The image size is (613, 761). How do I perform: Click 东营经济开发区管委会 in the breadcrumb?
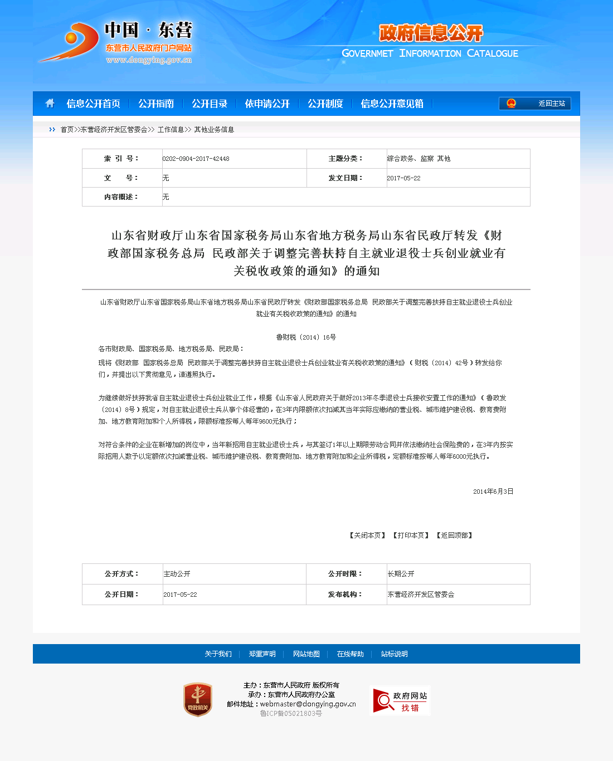pos(114,130)
